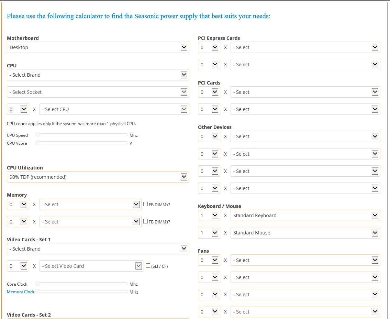Check the second Memory row FB DIMMs checkbox
The width and height of the screenshot is (390, 319).
tap(145, 221)
